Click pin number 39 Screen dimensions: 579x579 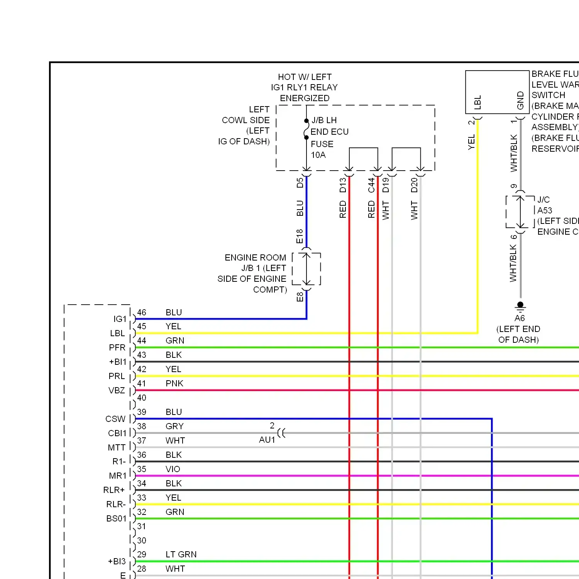(142, 412)
